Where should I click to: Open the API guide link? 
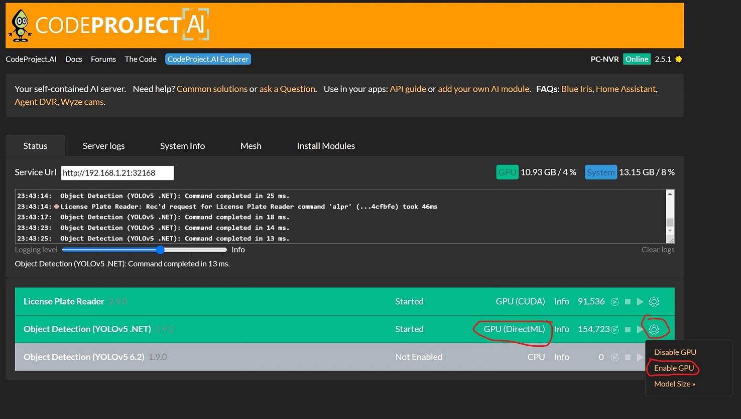click(x=408, y=89)
